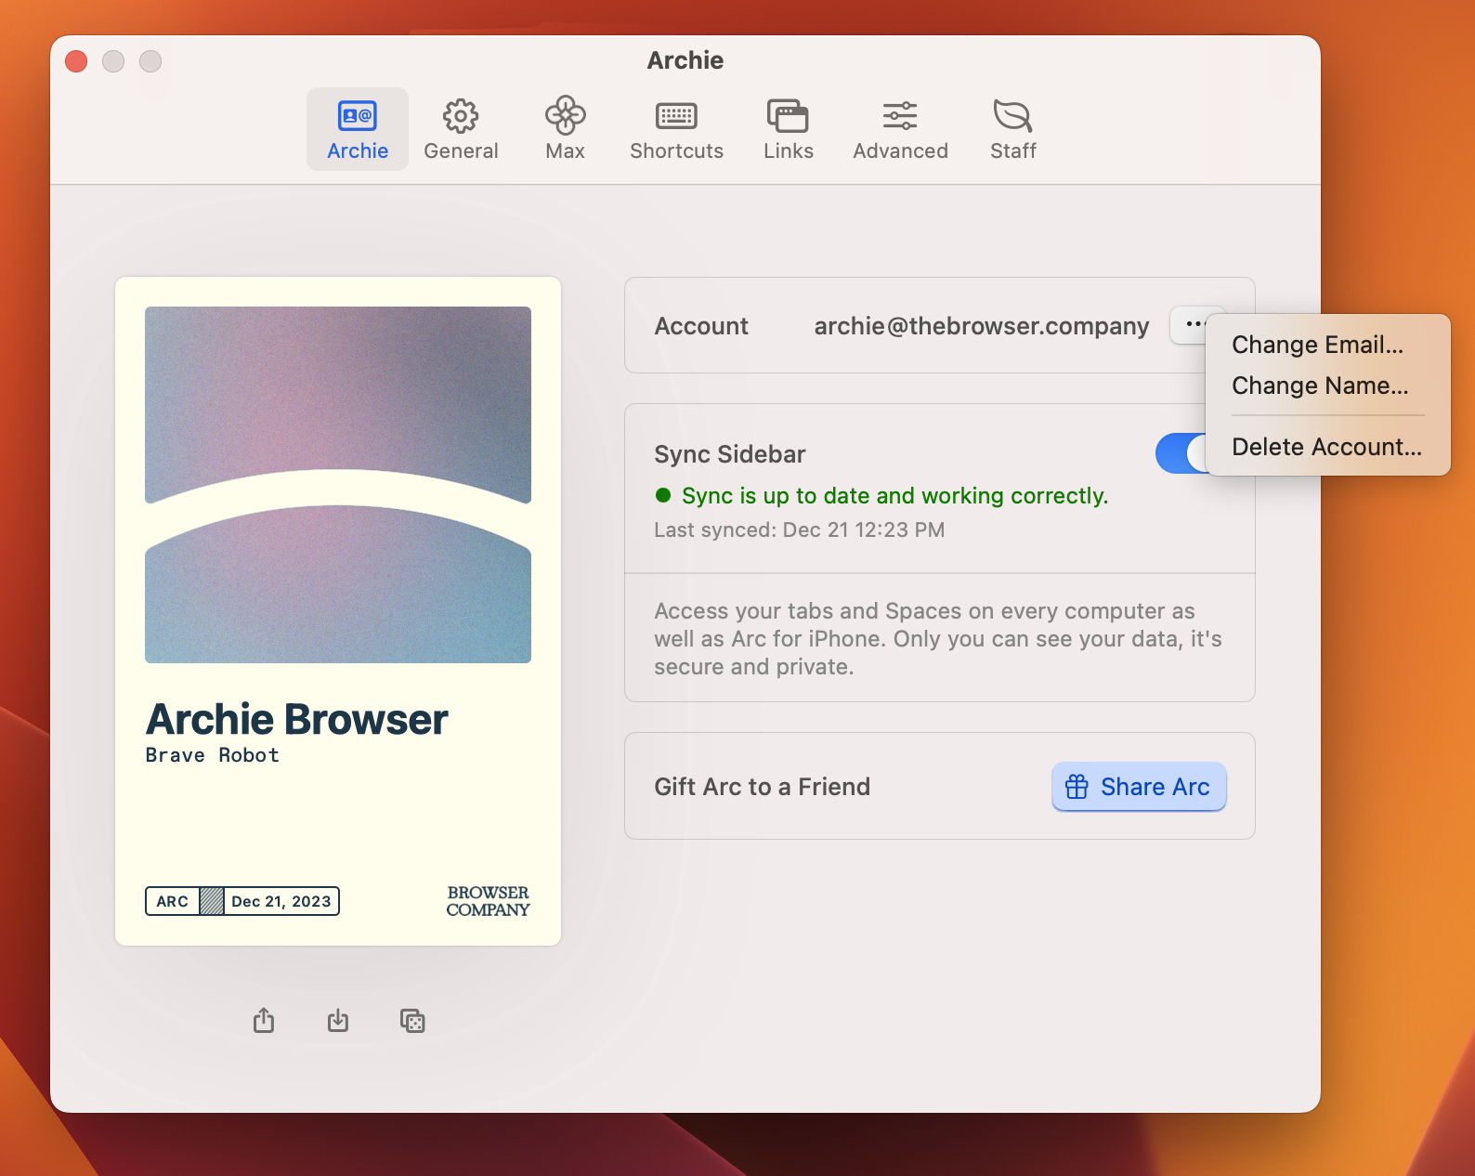Choose Change Email from the menu
1475x1176 pixels.
click(x=1317, y=345)
